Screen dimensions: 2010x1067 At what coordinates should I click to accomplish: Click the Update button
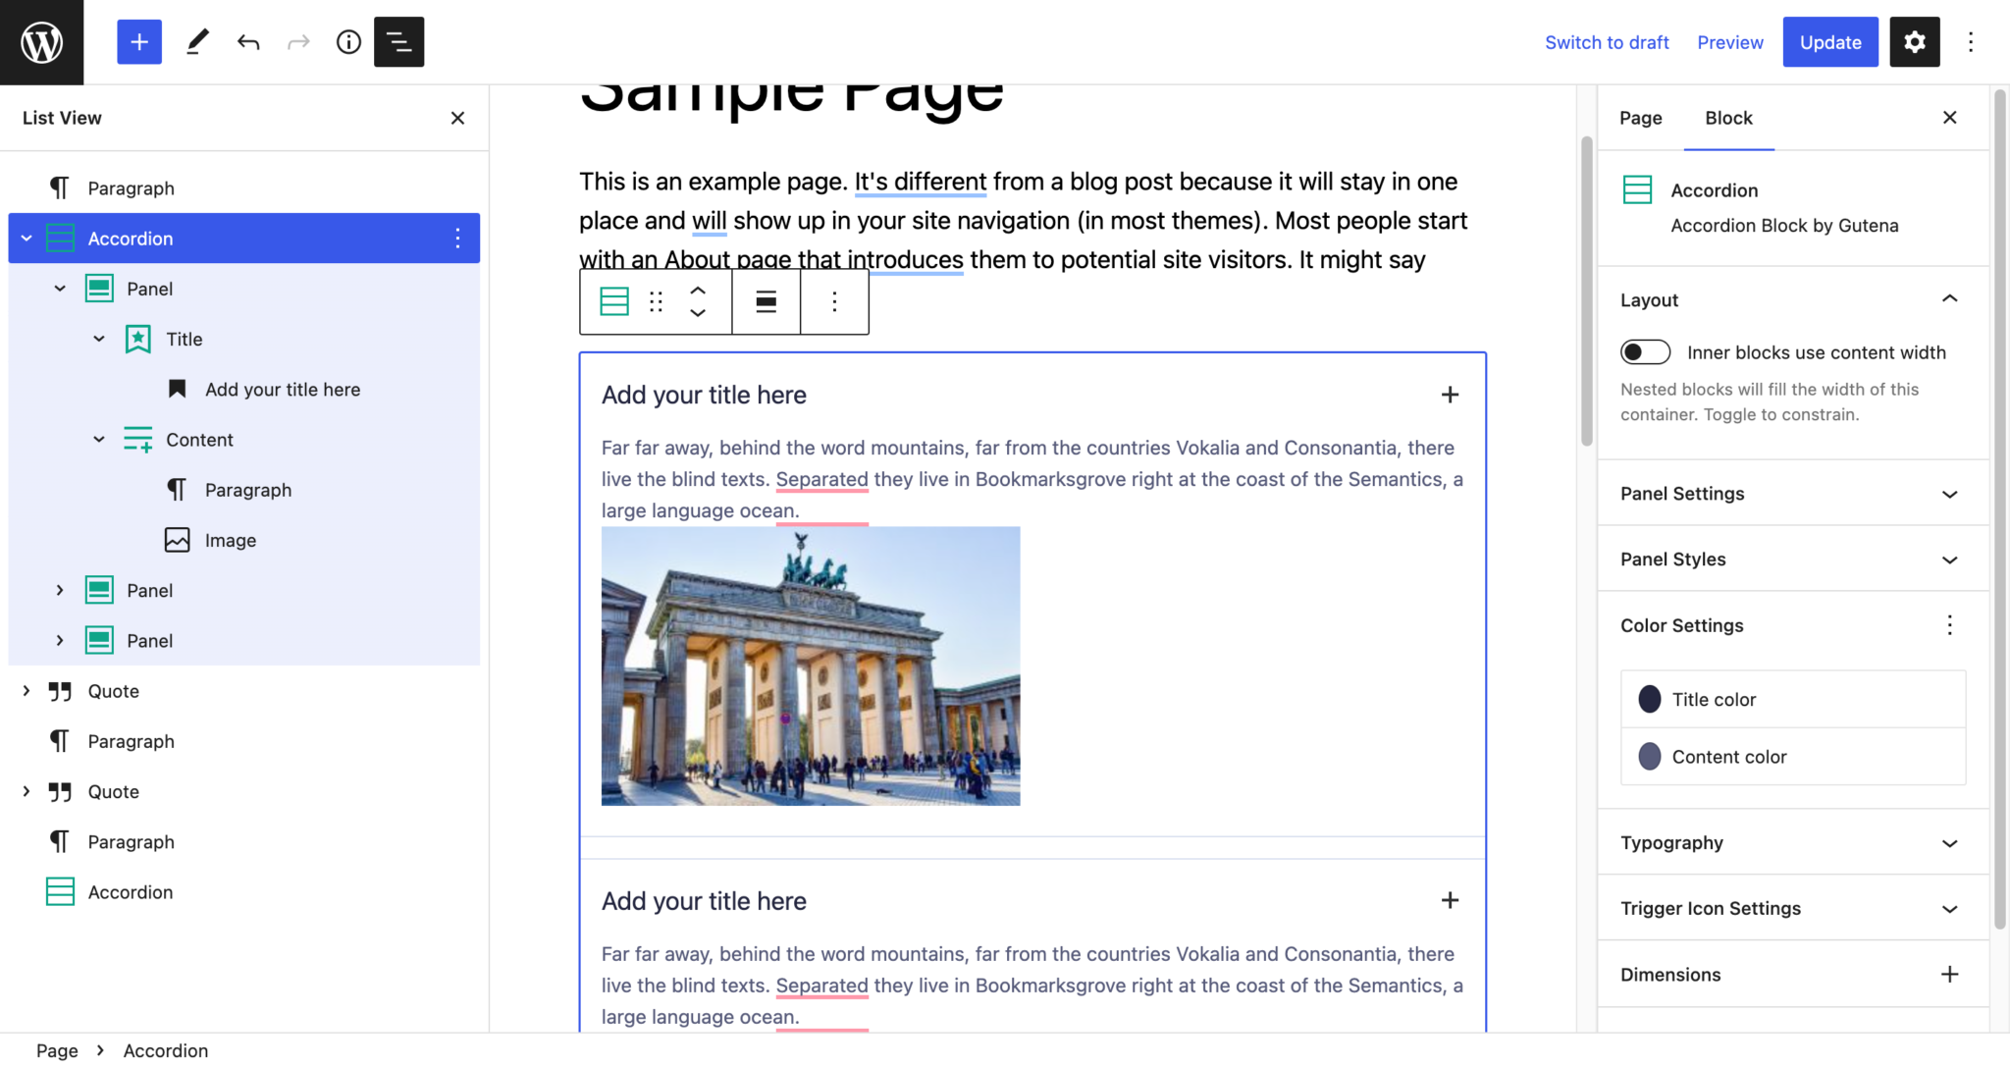pyautogui.click(x=1829, y=42)
